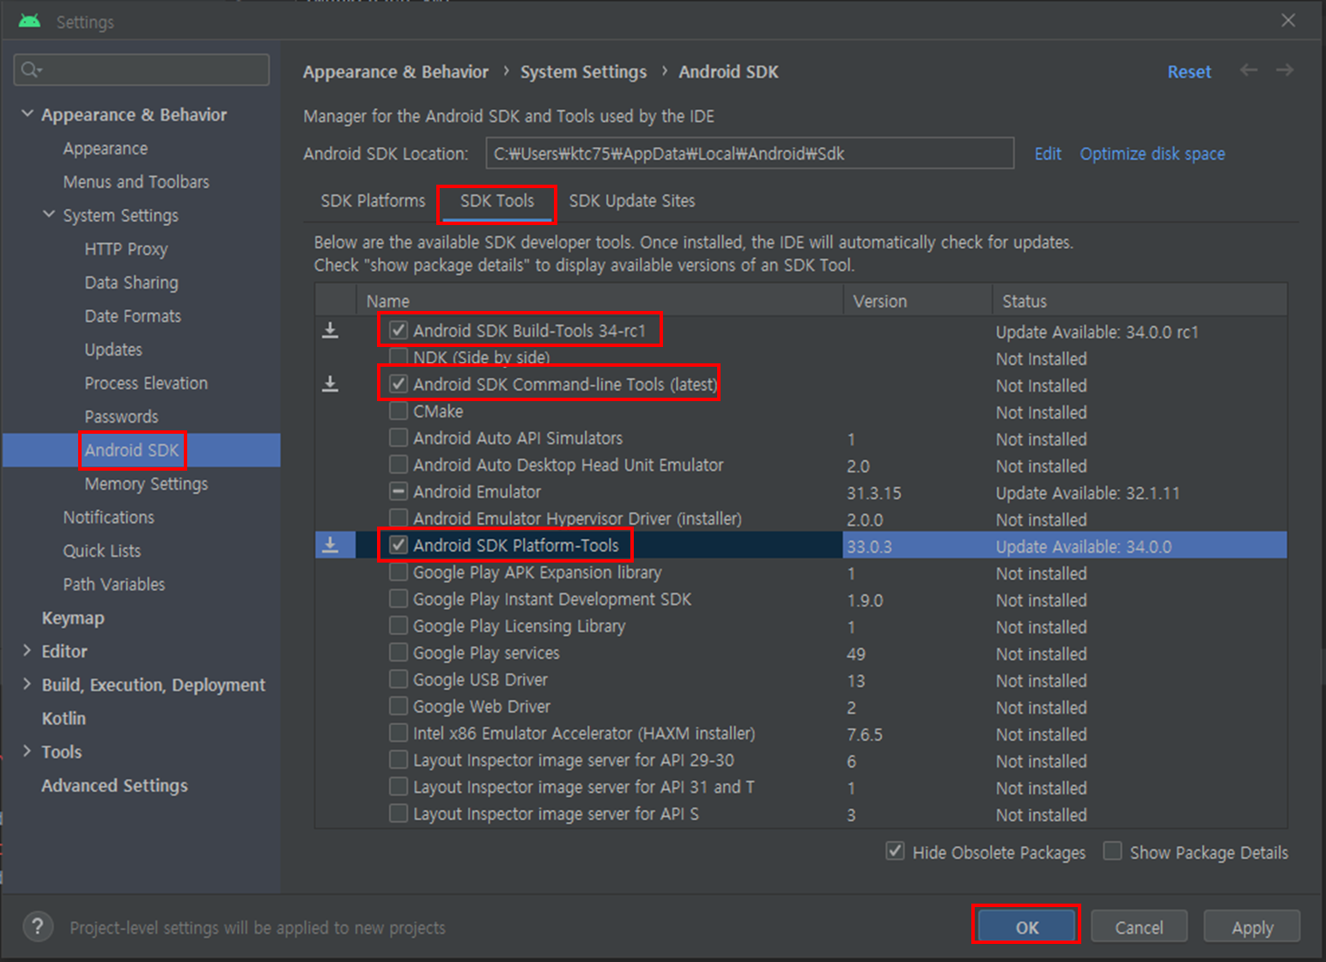The height and width of the screenshot is (962, 1326).
Task: Select Google Play Licensing Library row
Action: [x=800, y=625]
